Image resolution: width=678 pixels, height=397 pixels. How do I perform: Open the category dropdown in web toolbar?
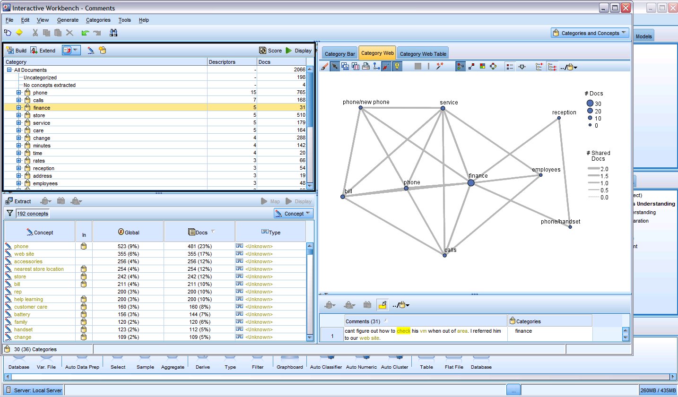569,67
